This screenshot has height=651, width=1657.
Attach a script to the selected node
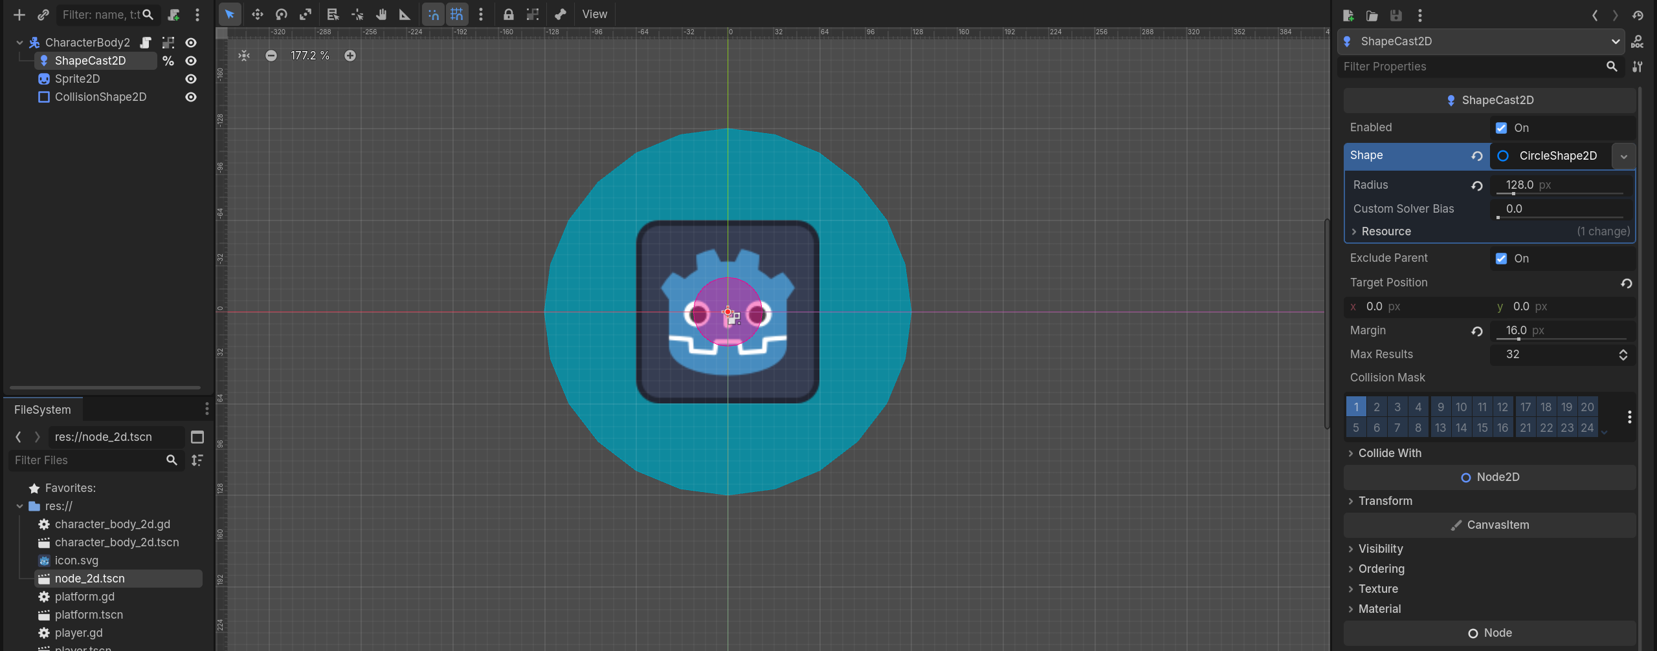173,14
